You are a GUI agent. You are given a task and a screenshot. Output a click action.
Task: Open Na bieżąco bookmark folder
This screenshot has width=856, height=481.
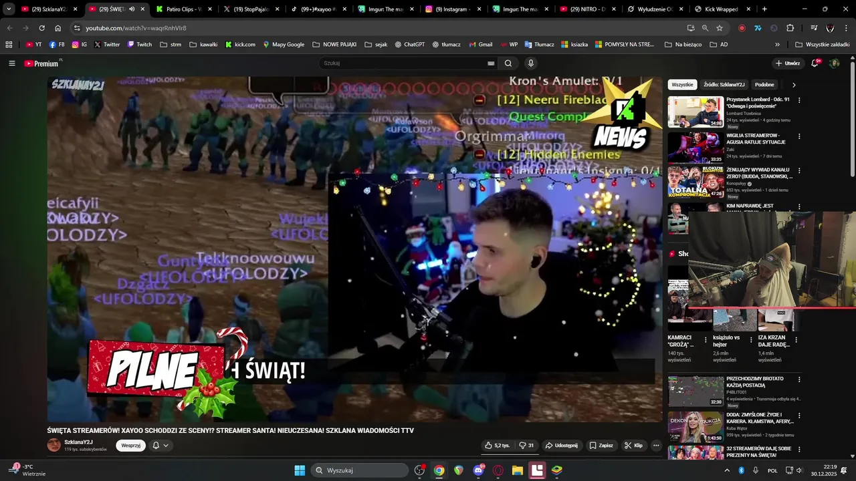click(683, 45)
